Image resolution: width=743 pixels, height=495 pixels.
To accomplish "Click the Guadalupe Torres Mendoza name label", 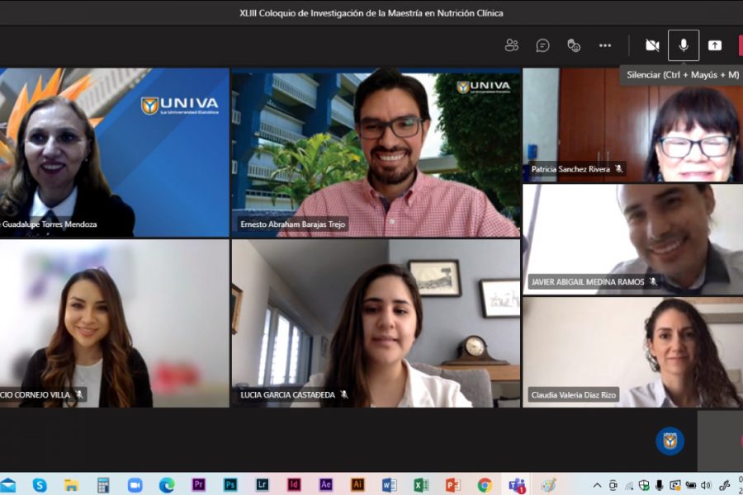I will point(50,224).
